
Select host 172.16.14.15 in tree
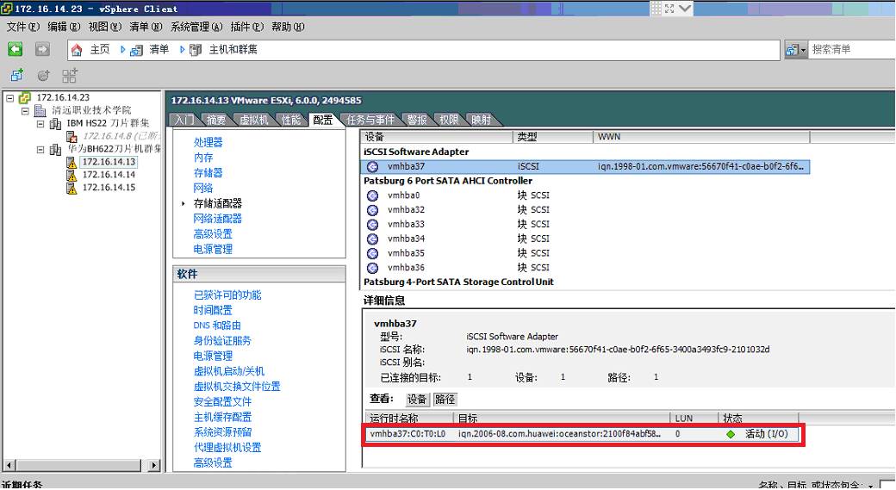[109, 188]
